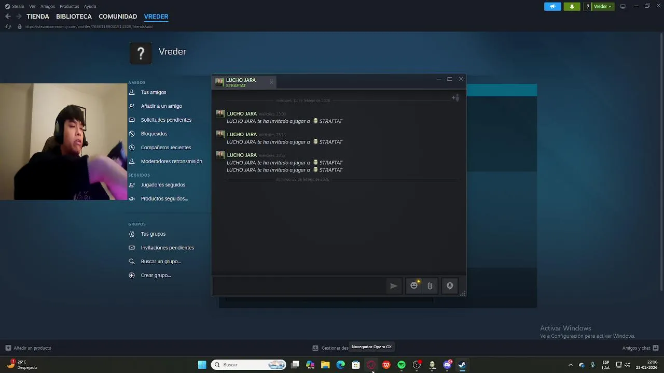The width and height of the screenshot is (664, 373).
Task: Click the taskbar Buscar search box
Action: (249, 365)
